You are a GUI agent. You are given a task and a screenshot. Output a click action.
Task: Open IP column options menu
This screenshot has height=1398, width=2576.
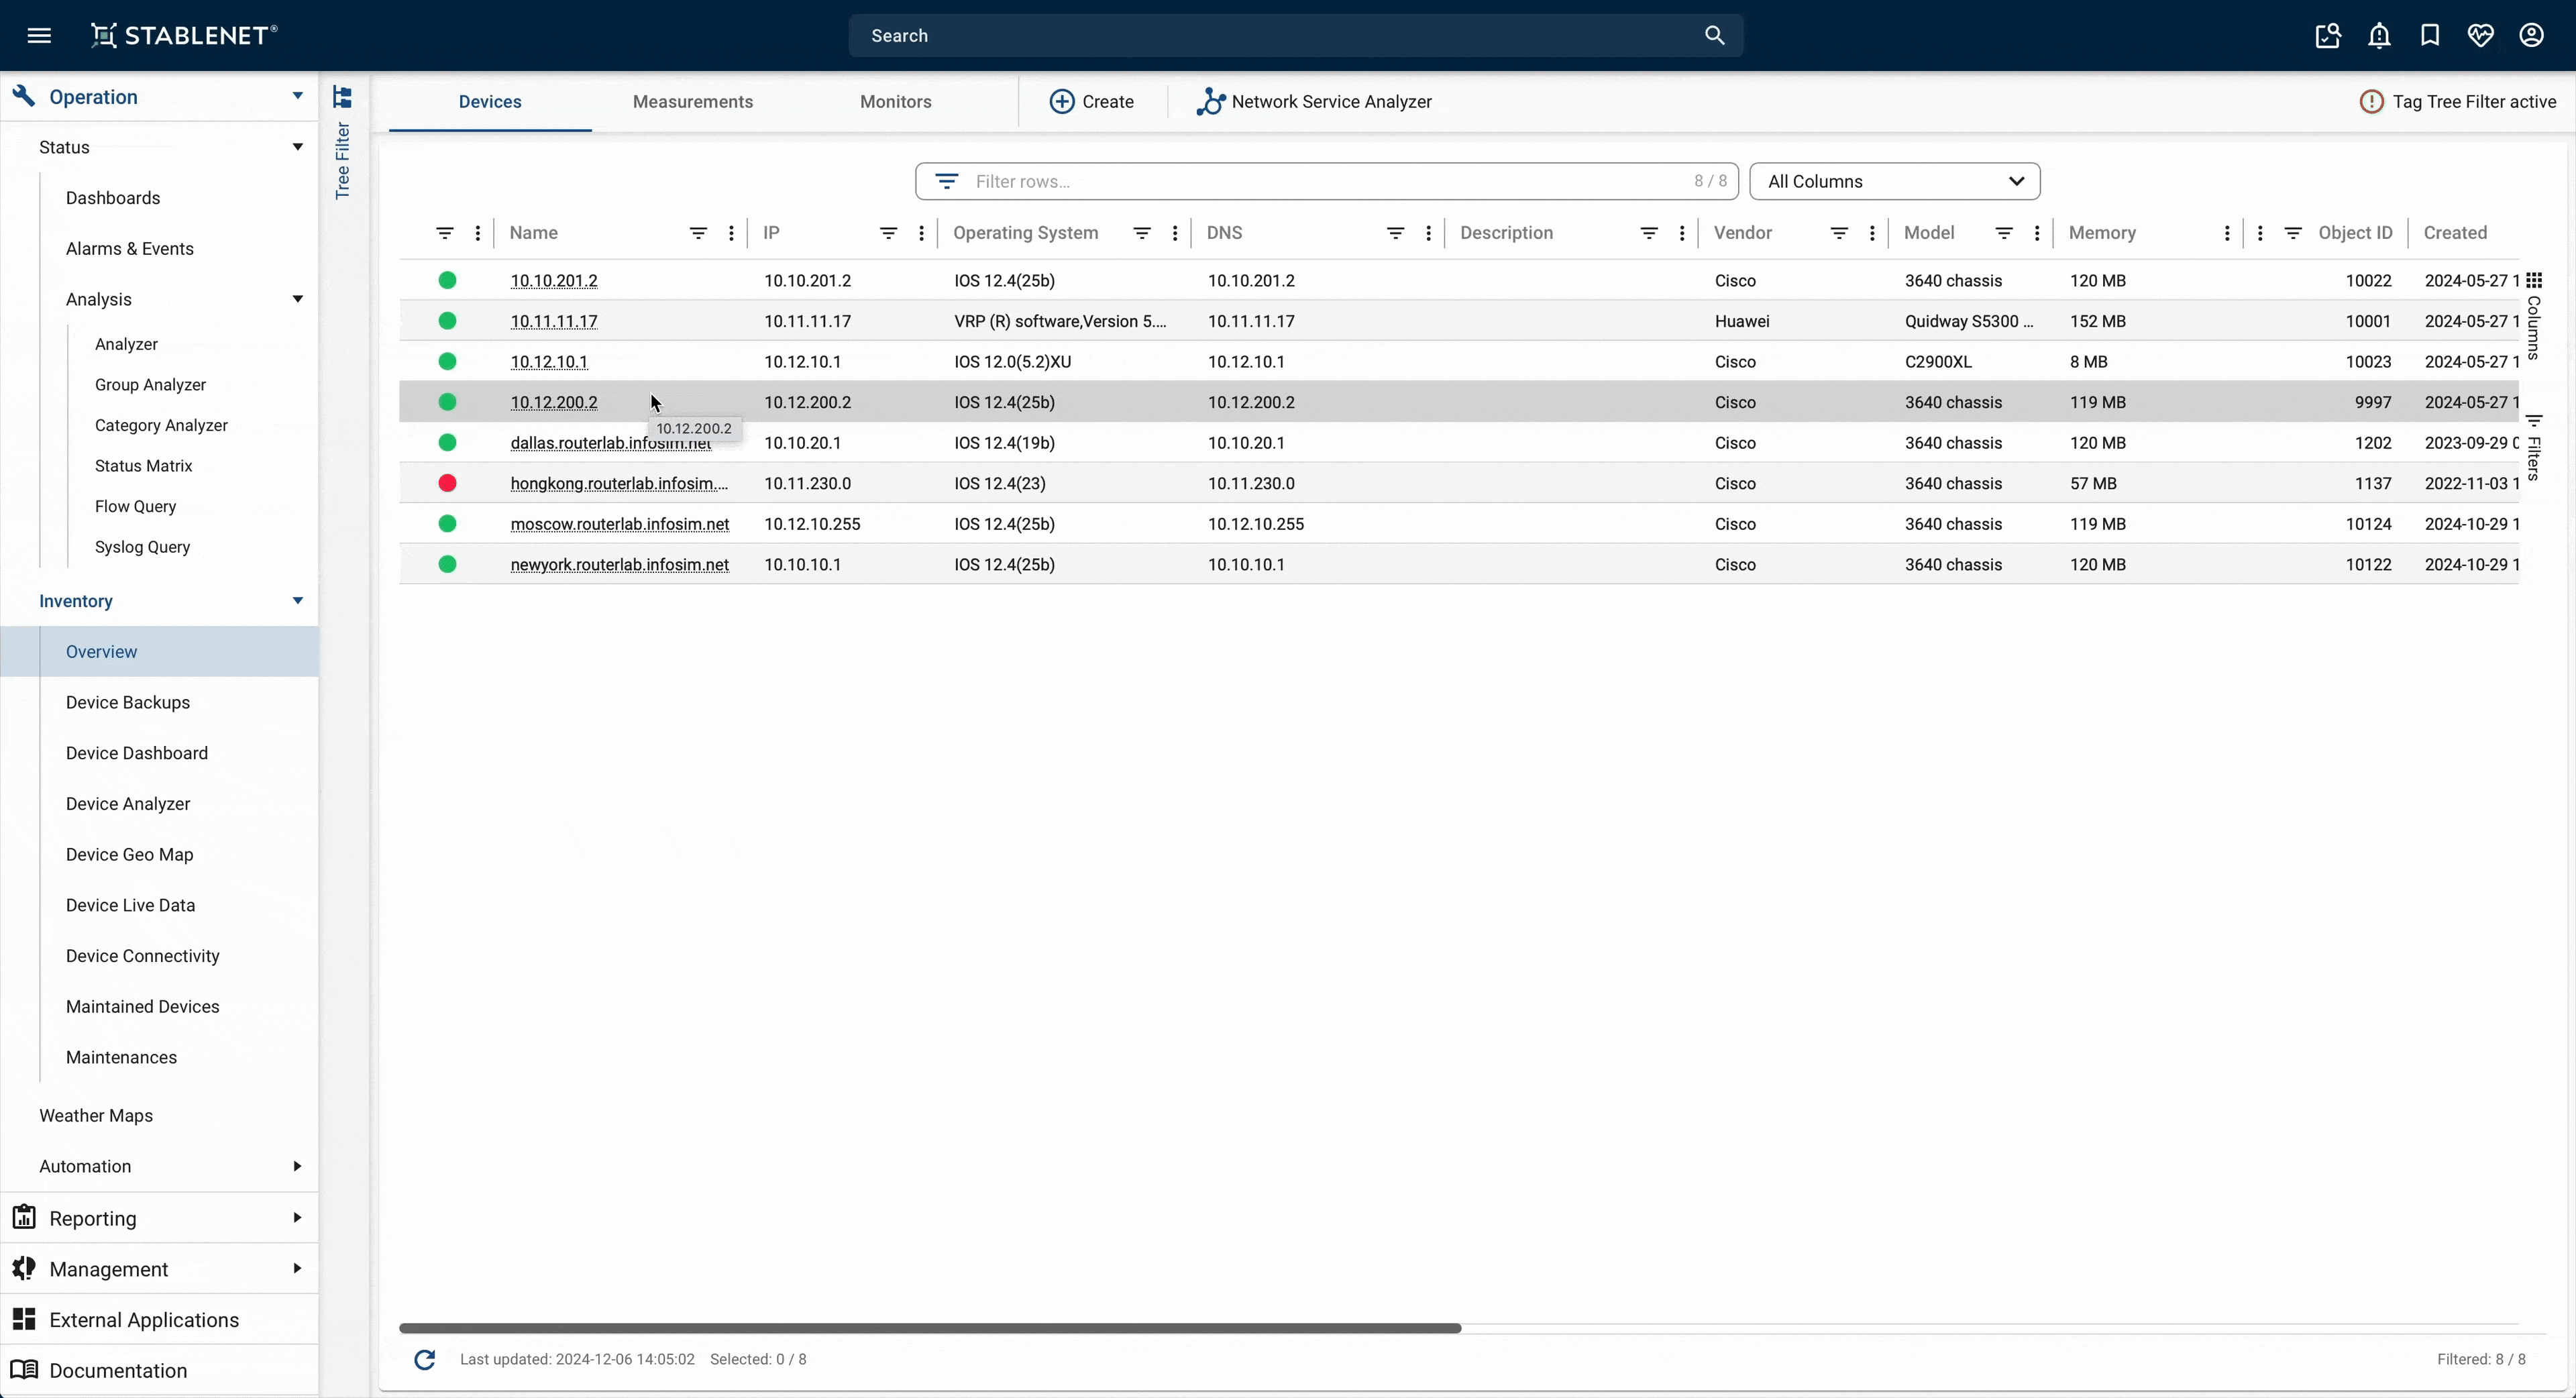(x=921, y=233)
